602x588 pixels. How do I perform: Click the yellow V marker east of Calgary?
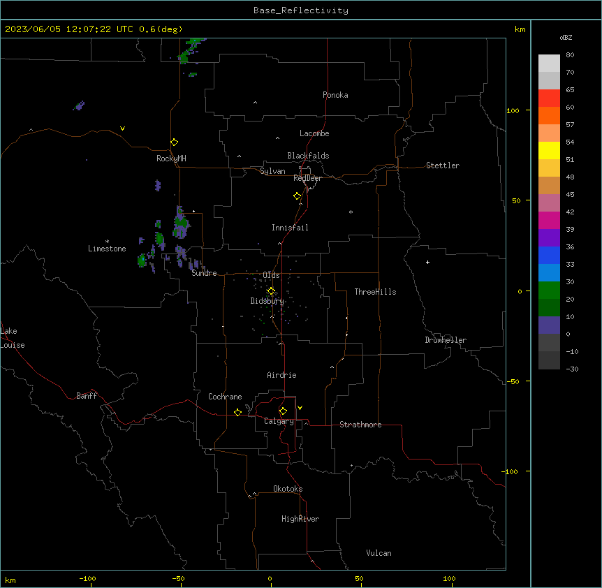(300, 408)
